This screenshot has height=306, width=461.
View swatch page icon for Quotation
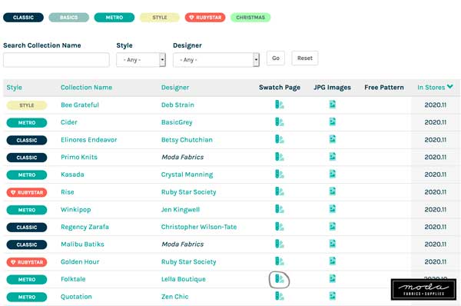280,296
